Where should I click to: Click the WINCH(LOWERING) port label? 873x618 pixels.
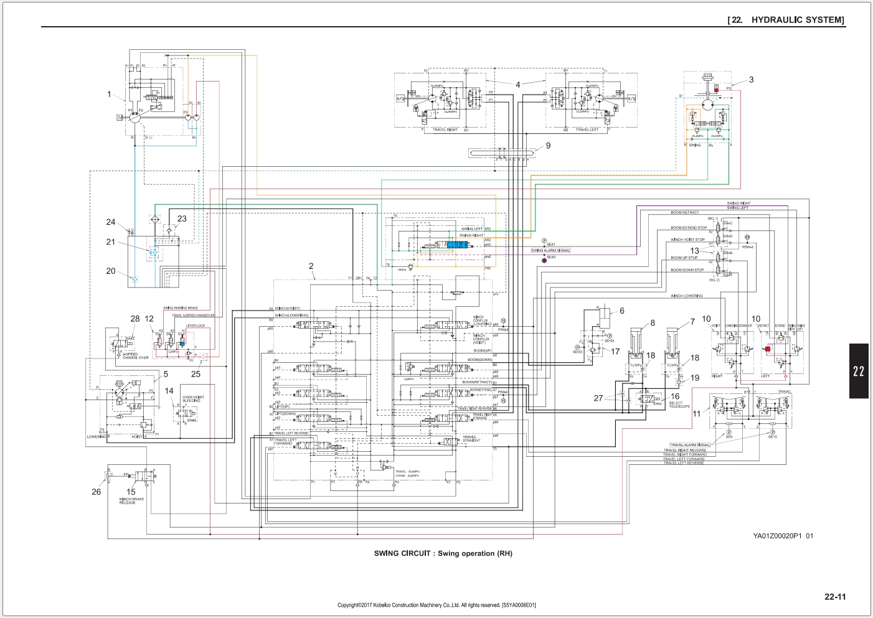(x=291, y=316)
